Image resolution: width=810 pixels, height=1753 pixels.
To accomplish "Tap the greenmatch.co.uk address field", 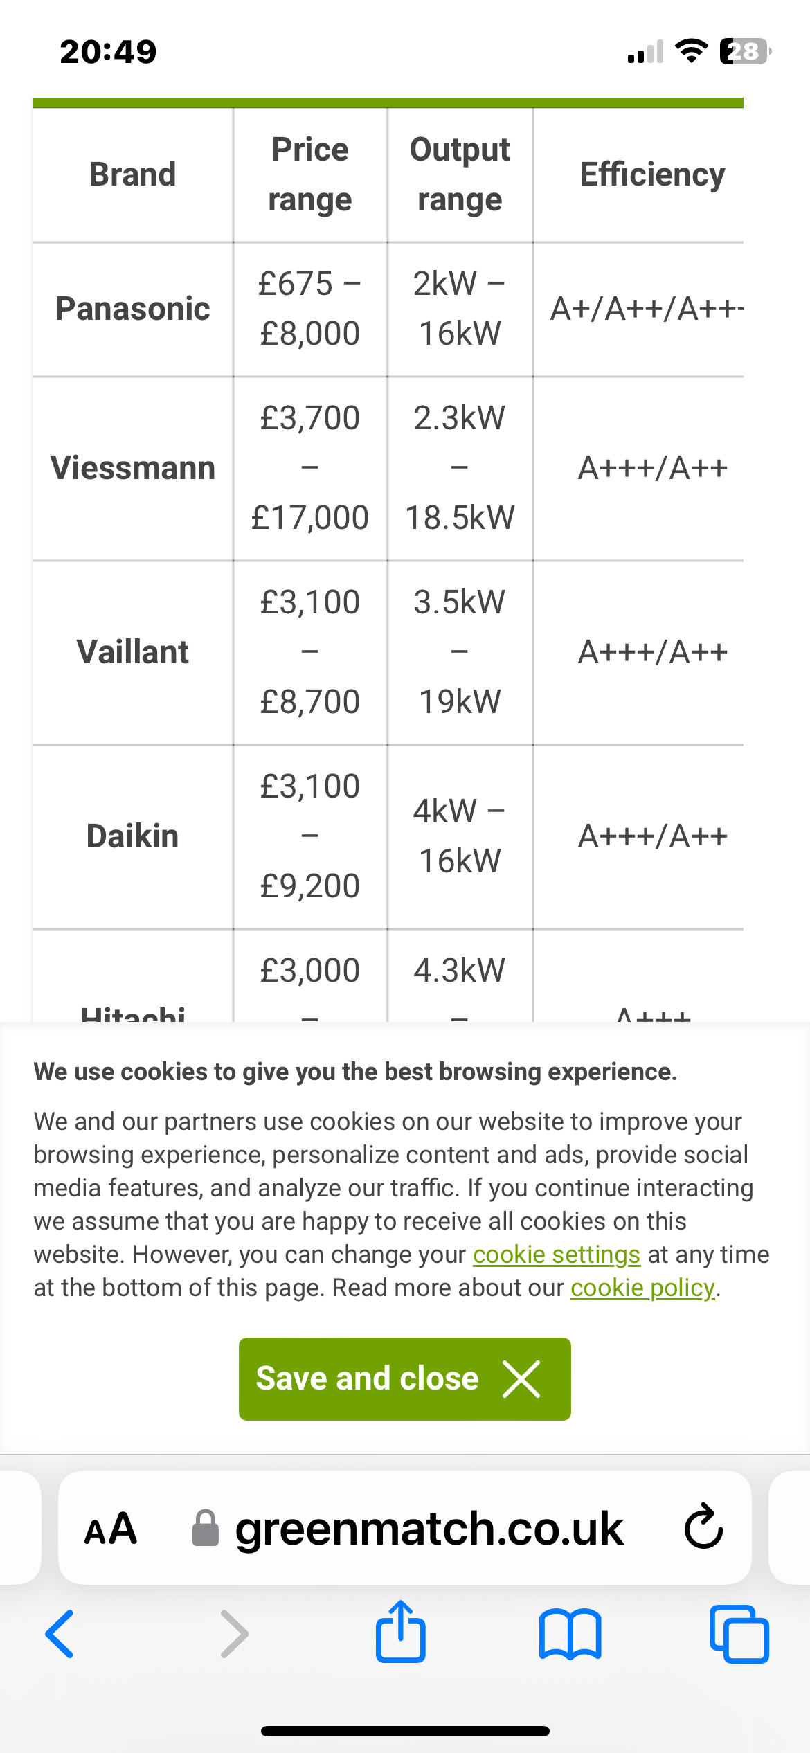I will 429,1529.
